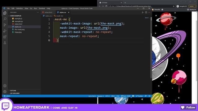Click the round icon left of Prettier
The width and height of the screenshot is (198, 111).
tap(133, 96)
